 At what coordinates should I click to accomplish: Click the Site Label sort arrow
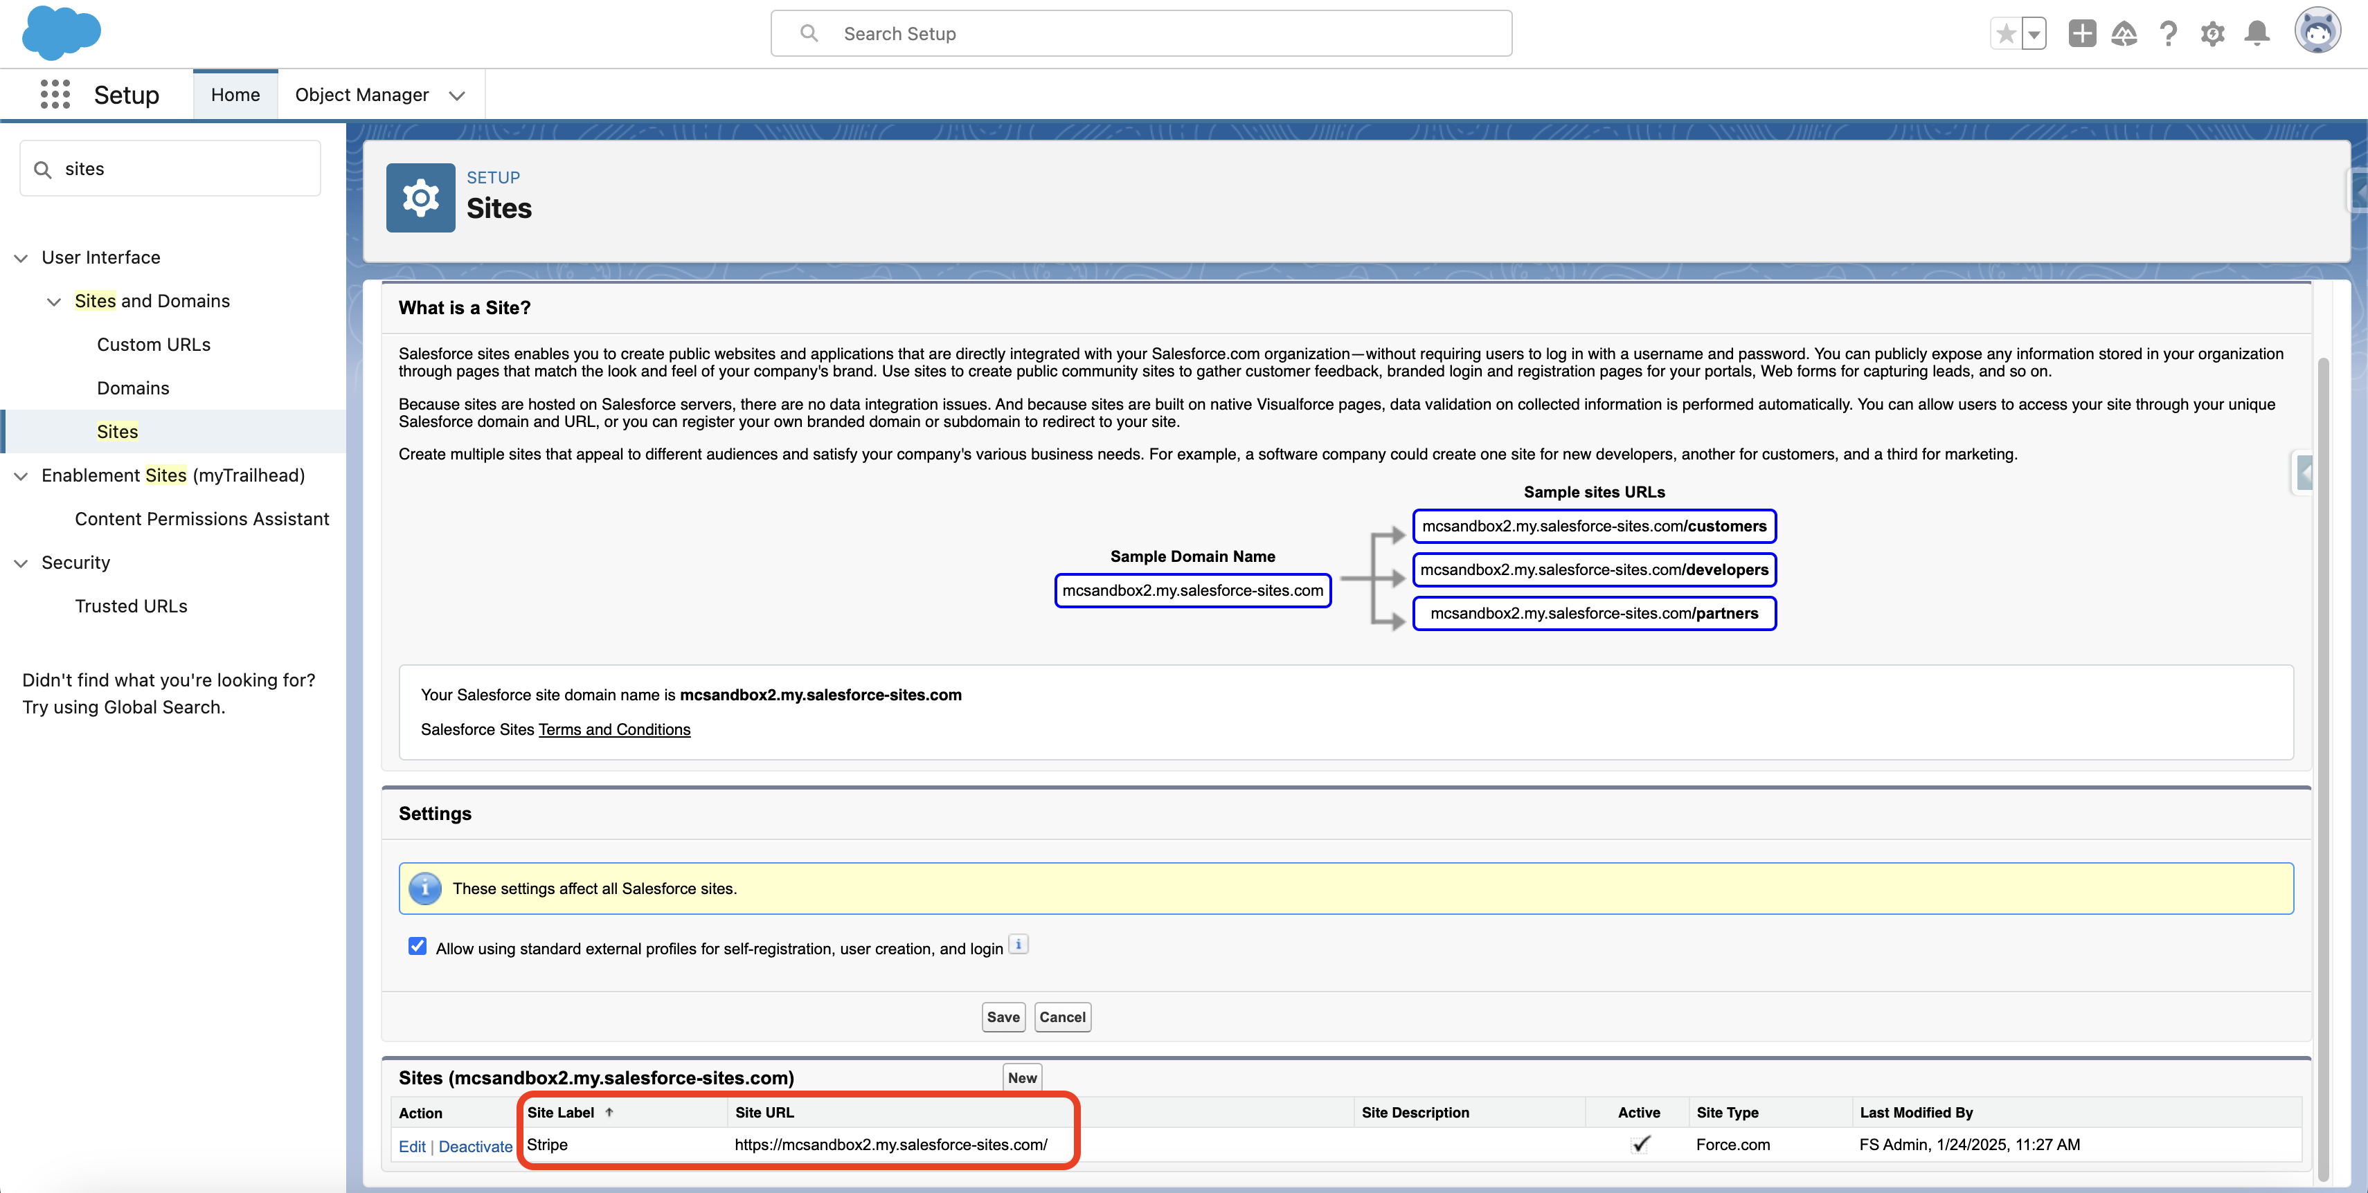(609, 1112)
